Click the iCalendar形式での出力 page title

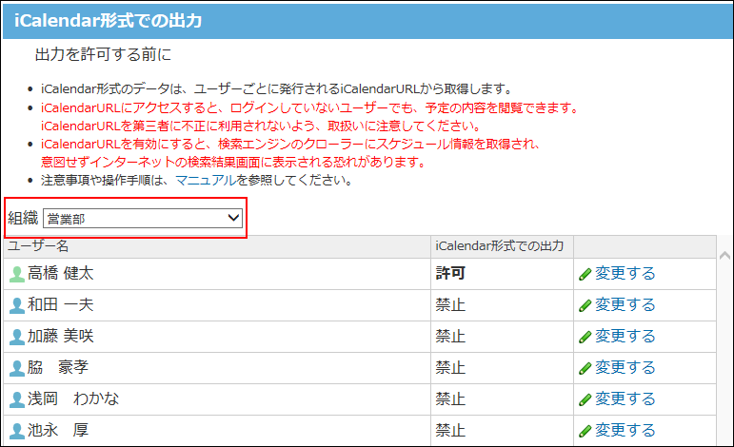click(x=109, y=21)
